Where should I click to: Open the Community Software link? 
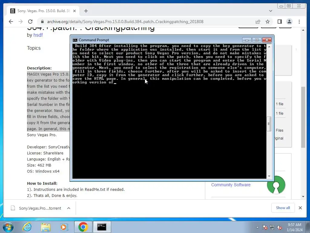231,185
